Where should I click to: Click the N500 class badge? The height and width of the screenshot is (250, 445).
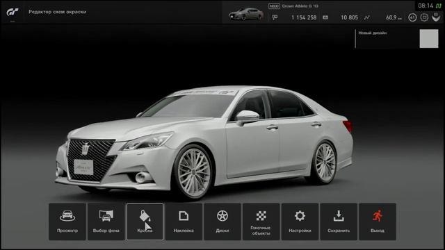tap(274, 6)
